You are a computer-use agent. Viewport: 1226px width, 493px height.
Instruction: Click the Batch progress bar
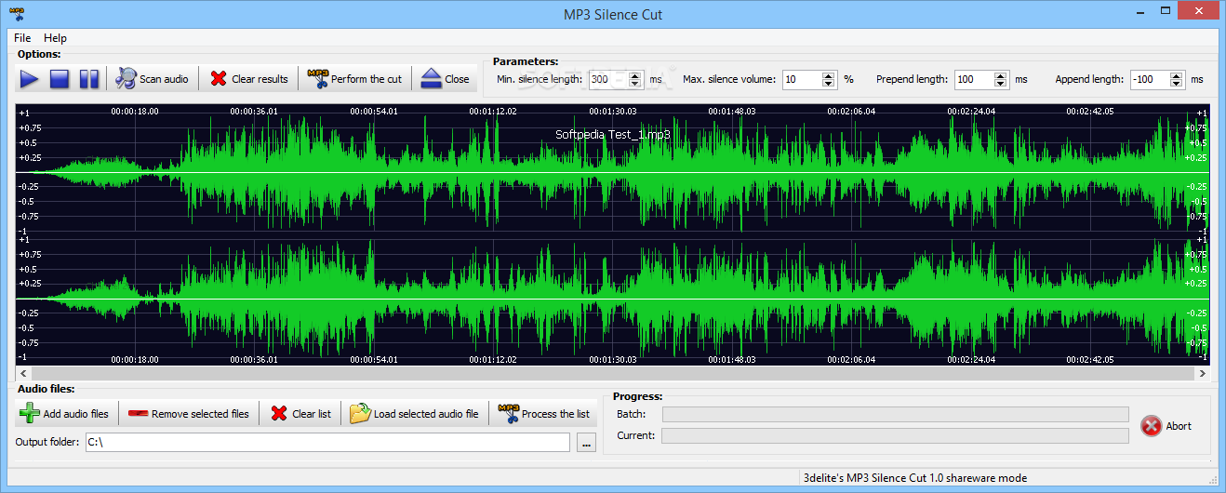(x=895, y=414)
